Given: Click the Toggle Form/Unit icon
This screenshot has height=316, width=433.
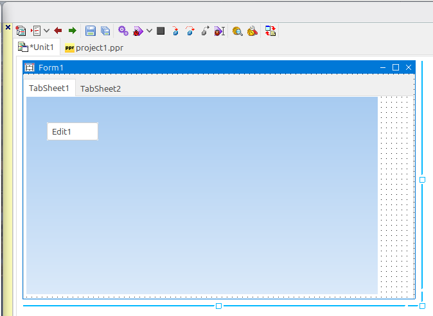Looking at the screenshot, I should (x=270, y=31).
